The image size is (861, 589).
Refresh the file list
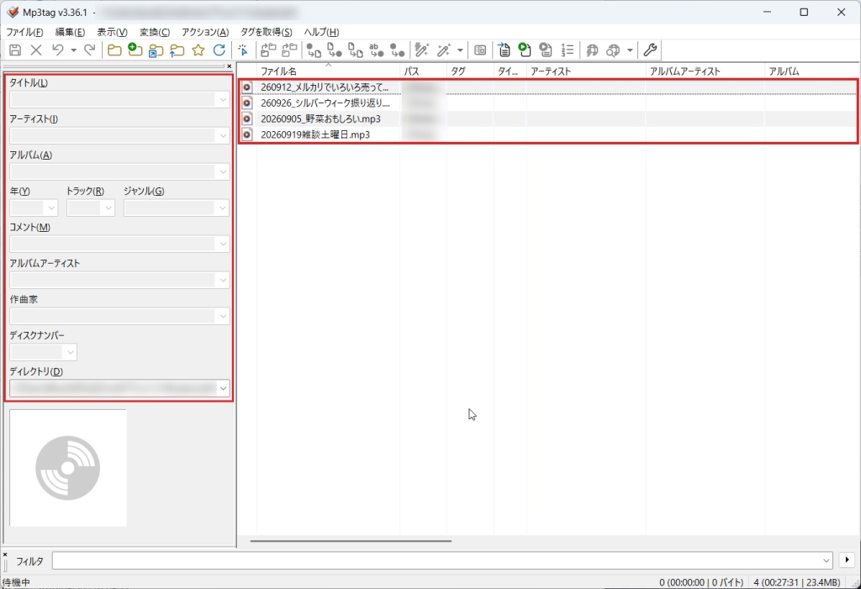[x=219, y=50]
